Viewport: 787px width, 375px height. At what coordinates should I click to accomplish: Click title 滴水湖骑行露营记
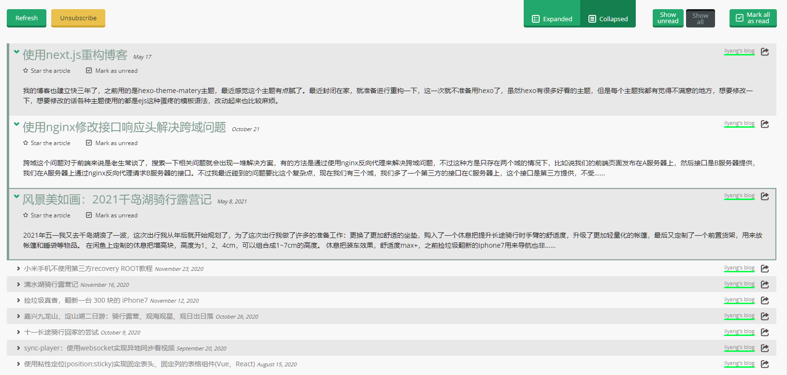click(51, 284)
